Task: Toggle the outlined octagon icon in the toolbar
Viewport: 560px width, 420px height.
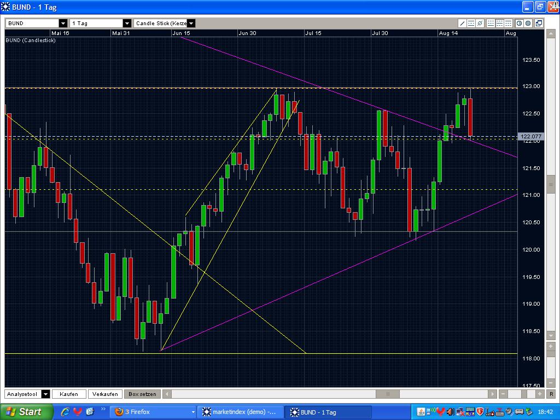Action: tap(520, 24)
